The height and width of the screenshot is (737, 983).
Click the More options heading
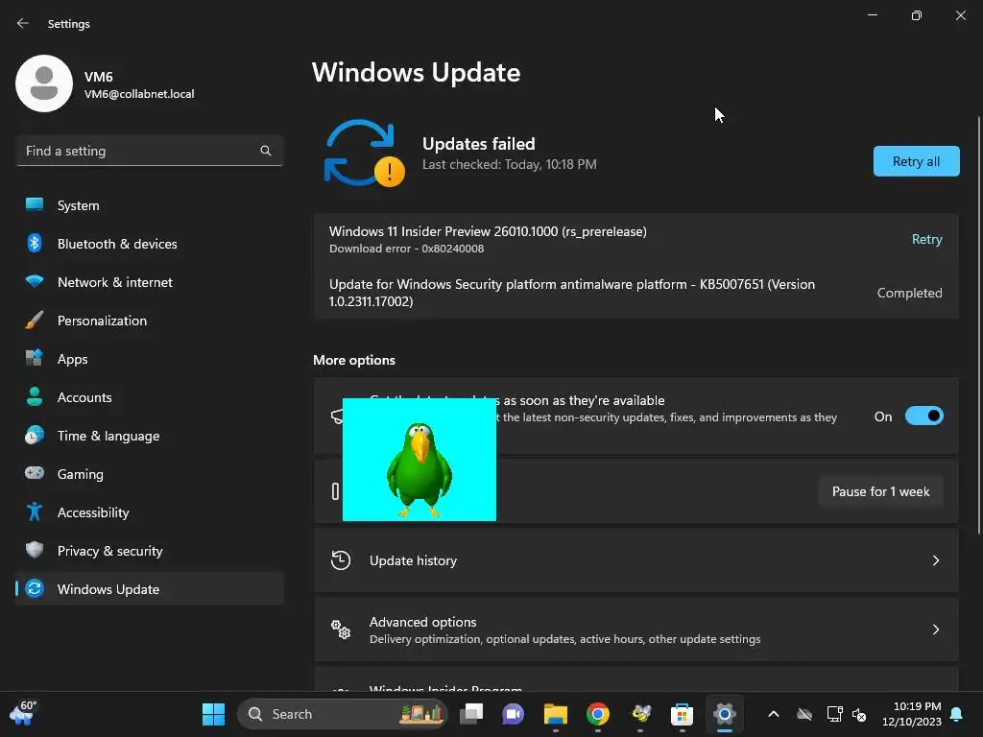point(354,361)
